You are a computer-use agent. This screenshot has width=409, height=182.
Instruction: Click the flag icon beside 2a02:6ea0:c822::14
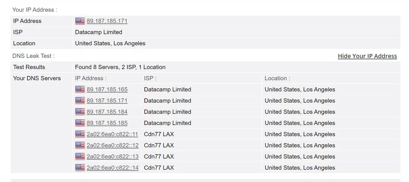tap(80, 168)
